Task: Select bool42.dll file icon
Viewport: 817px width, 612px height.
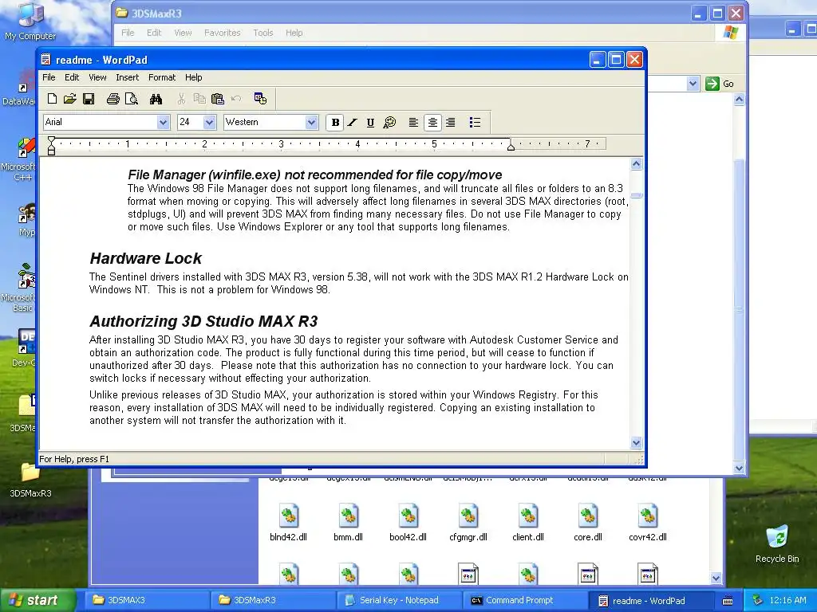Action: pyautogui.click(x=408, y=516)
